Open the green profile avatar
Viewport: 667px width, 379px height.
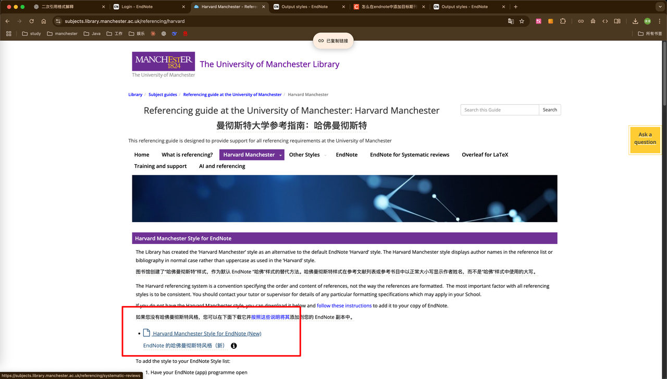pyautogui.click(x=648, y=21)
